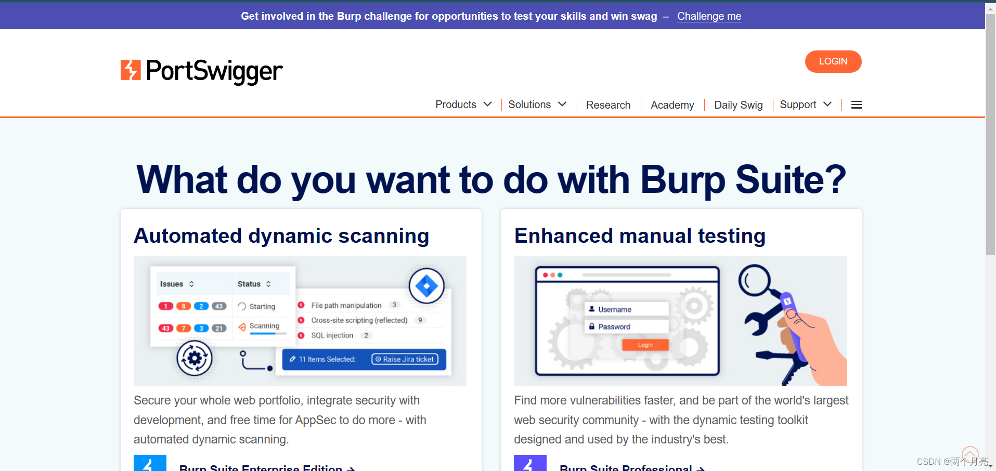Go to the Academy page
996x471 pixels.
(x=672, y=105)
